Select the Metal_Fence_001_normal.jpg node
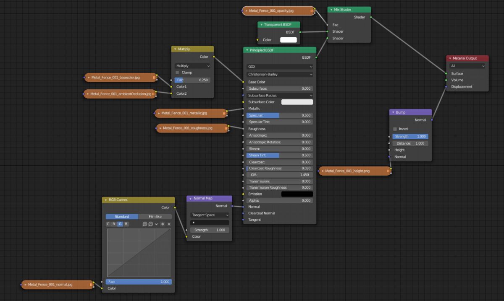The image size is (504, 301). [x=57, y=285]
